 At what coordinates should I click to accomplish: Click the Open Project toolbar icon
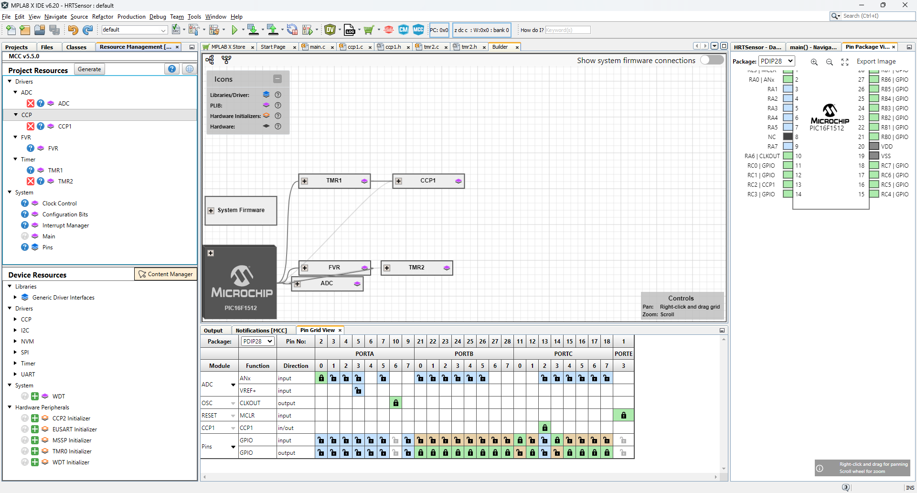click(x=40, y=30)
